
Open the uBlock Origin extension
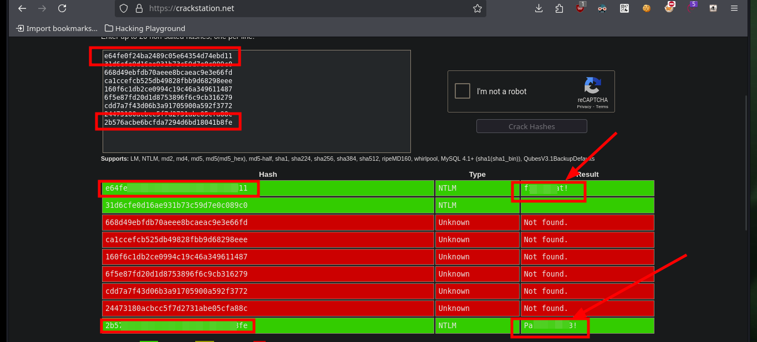tap(581, 8)
